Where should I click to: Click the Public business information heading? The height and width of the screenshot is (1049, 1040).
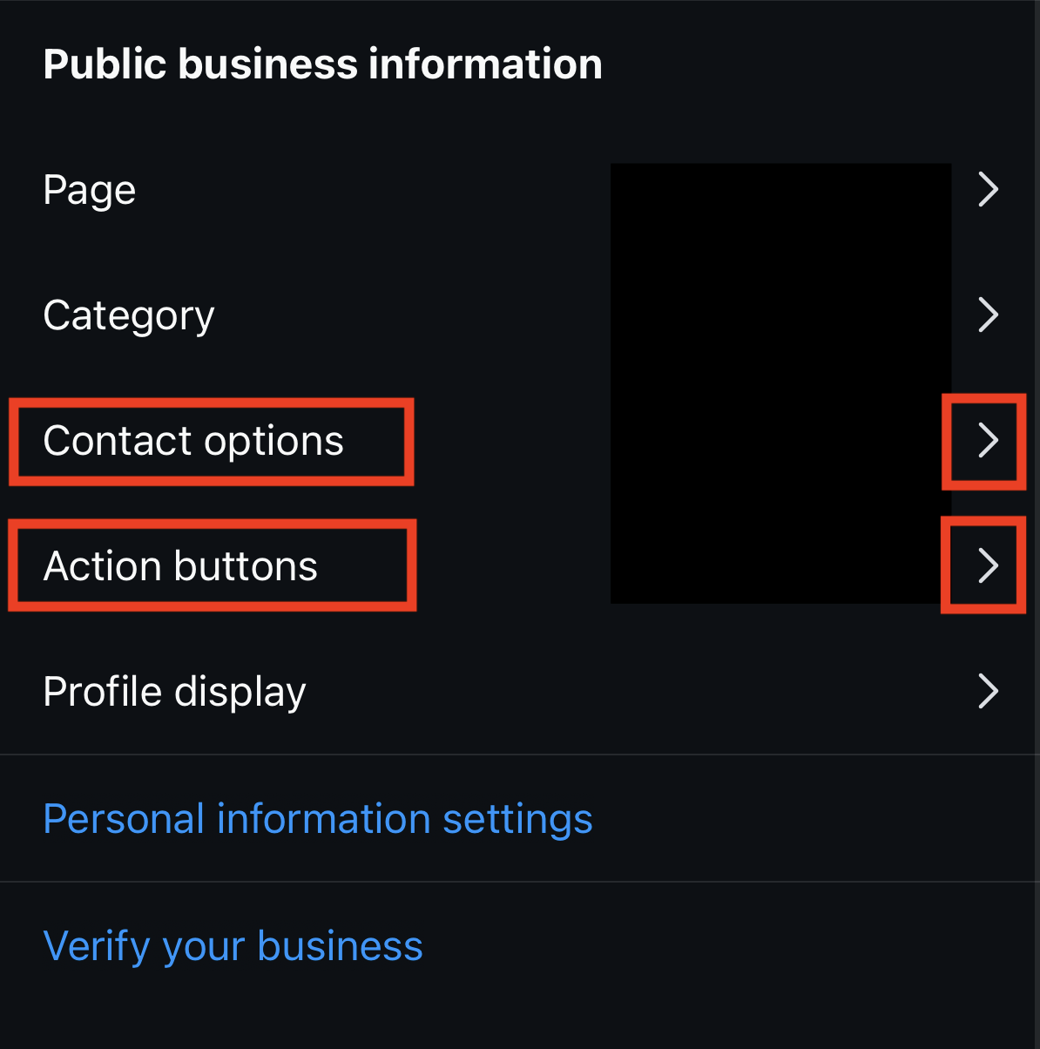322,64
